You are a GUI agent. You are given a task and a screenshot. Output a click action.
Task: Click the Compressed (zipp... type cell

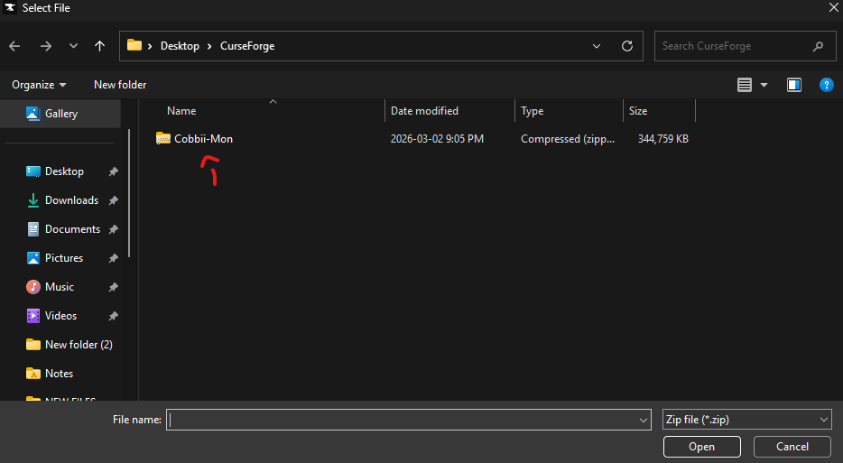click(568, 139)
